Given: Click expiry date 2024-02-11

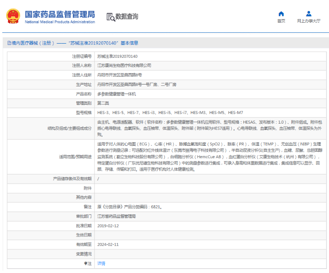Looking at the screenshot, I should 108,244.
